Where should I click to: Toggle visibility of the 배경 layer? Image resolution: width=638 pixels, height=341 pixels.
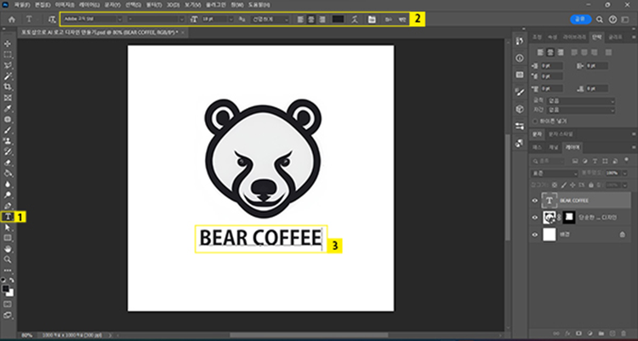[535, 233]
